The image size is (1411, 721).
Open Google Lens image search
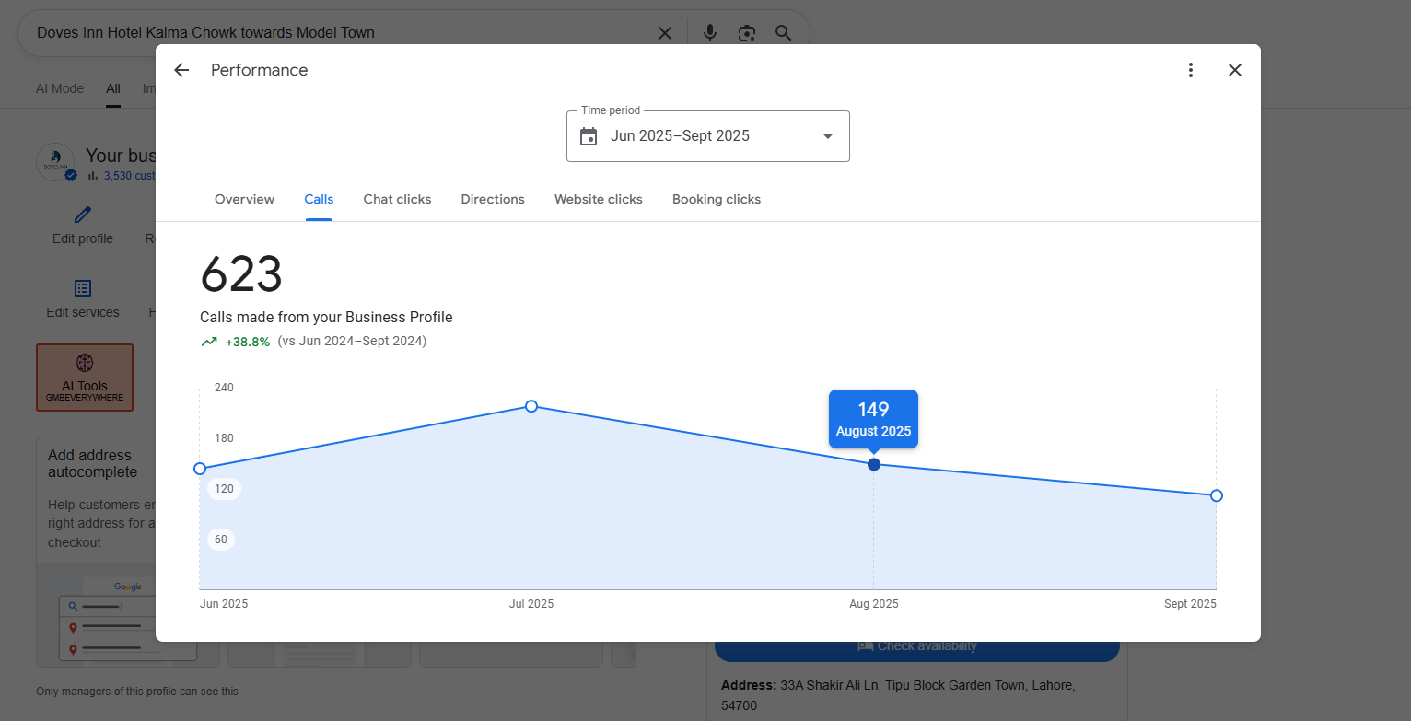coord(746,33)
